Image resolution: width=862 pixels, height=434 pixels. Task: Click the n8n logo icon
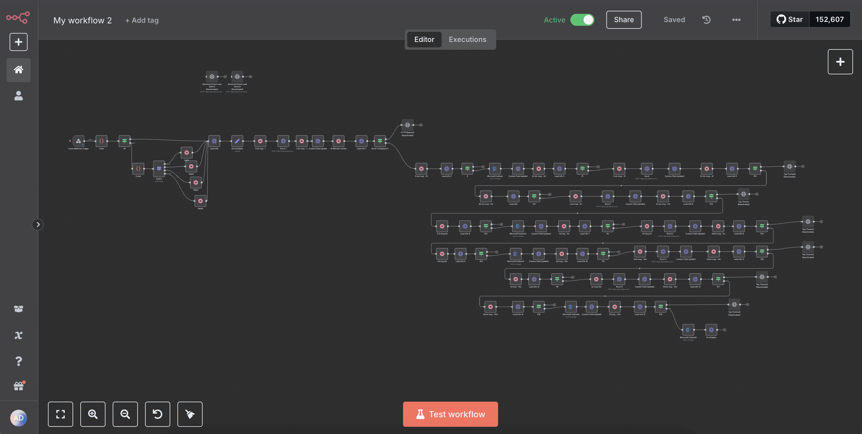pos(18,17)
